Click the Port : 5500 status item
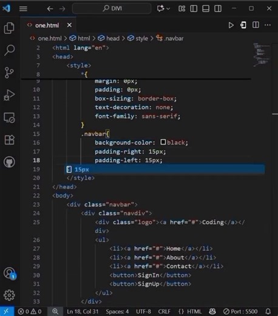This screenshot has height=316, width=278. tap(241, 311)
